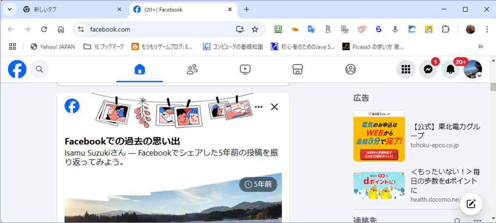
Task: Open the 【公式】東北電力グループ ad link
Action: [446, 131]
